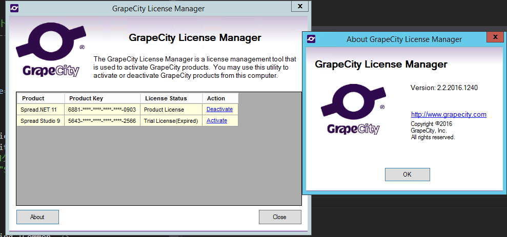The height and width of the screenshot is (237, 507).
Task: Activate the Spread Studio 9 license
Action: (x=217, y=120)
